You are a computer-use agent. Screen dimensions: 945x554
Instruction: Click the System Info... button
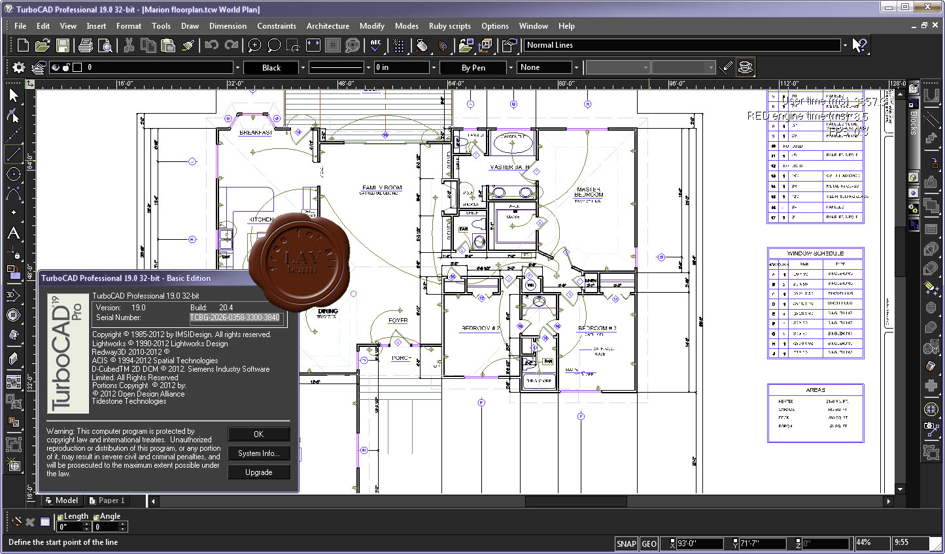point(258,453)
